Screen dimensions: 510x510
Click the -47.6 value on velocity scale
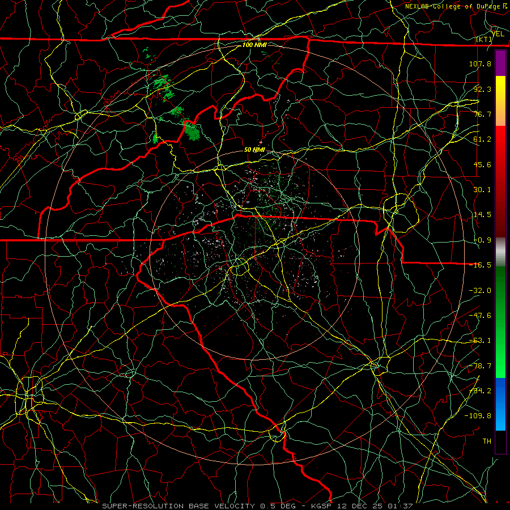pyautogui.click(x=480, y=316)
